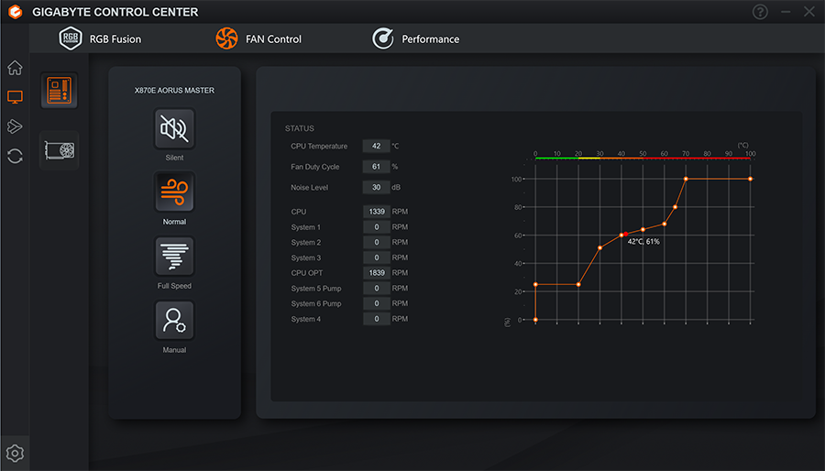Choose the Normal fan mode
Image resolution: width=825 pixels, height=471 pixels.
(x=174, y=192)
